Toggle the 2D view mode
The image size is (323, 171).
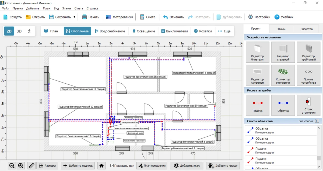coord(9,31)
